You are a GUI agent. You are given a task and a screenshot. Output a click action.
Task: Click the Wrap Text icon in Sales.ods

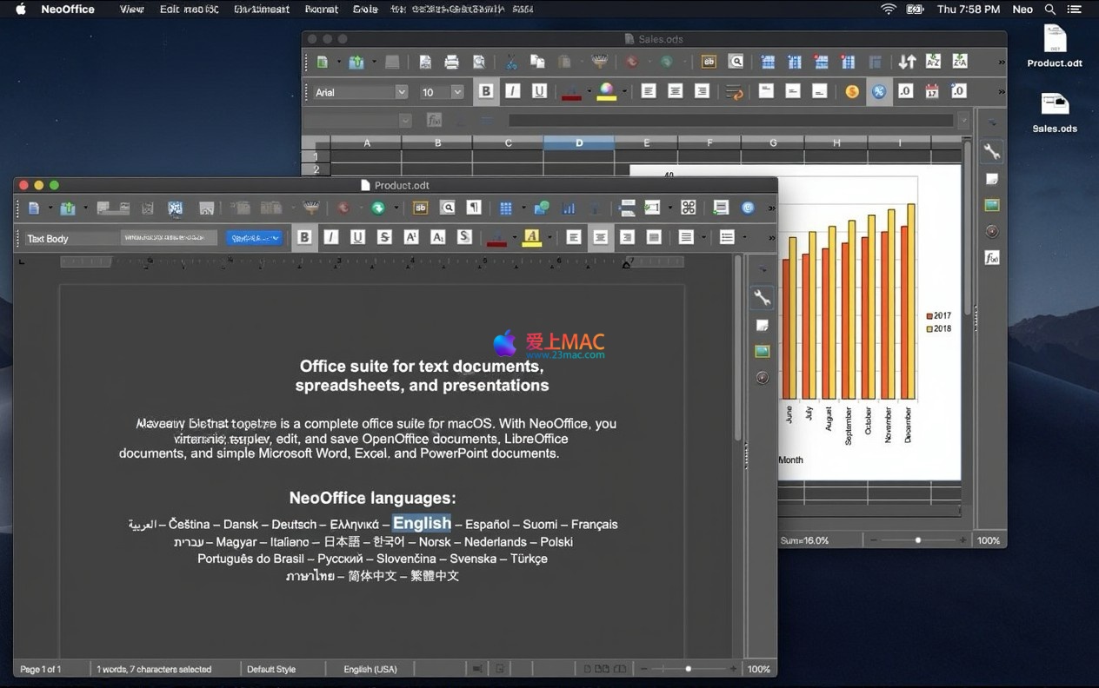tap(734, 91)
